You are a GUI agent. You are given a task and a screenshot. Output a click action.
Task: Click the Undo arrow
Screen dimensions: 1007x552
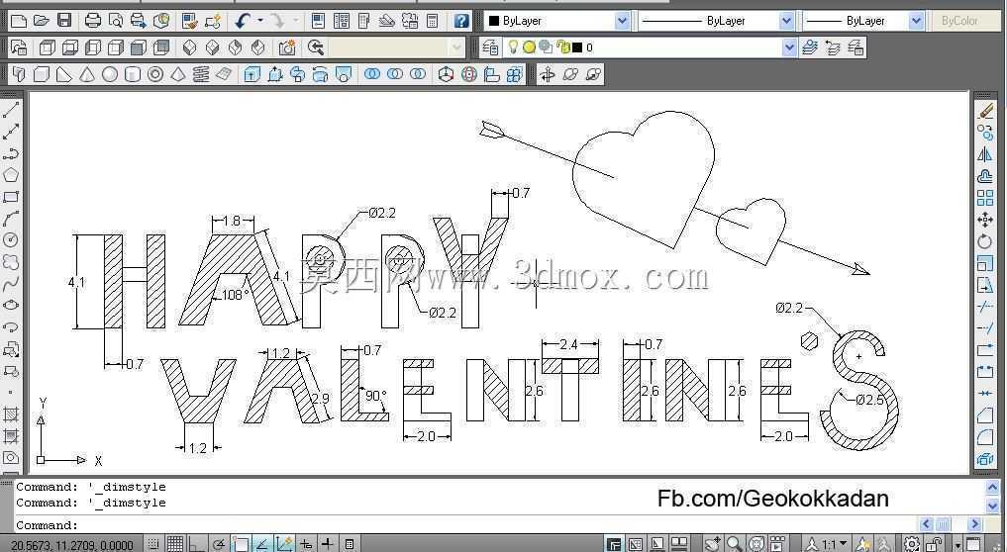(x=243, y=21)
